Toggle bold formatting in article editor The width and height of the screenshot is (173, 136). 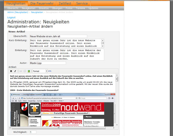(x=11, y=71)
